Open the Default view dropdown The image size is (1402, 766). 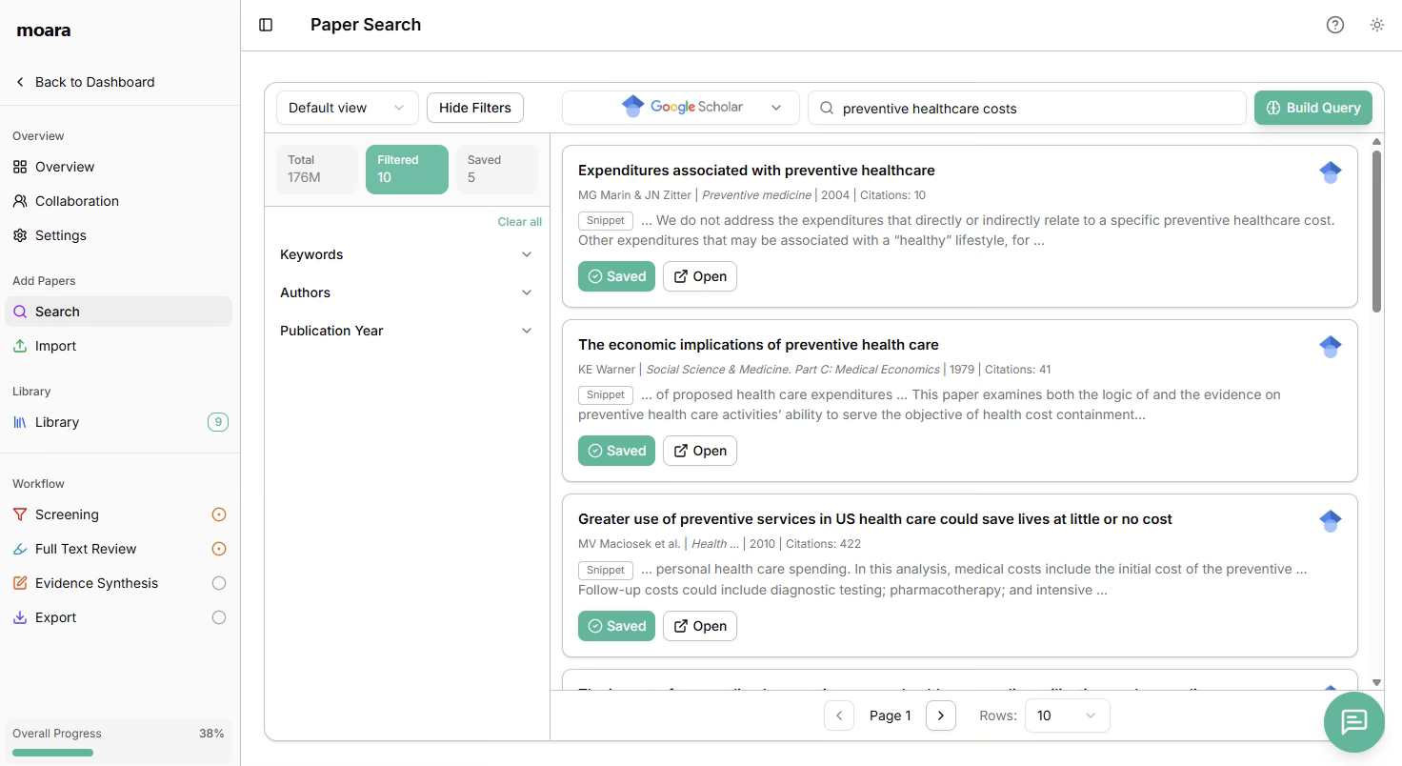point(346,108)
